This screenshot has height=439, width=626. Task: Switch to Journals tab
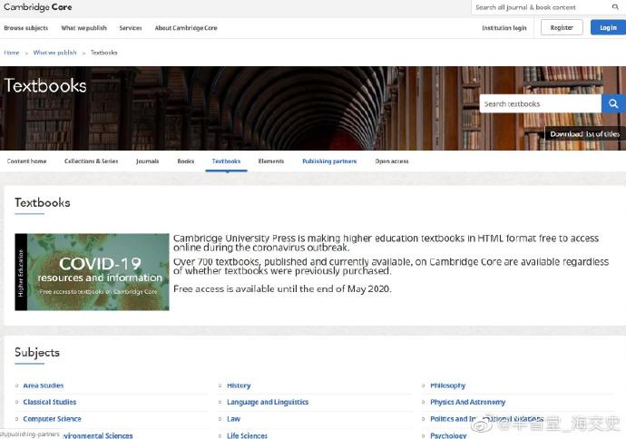coord(147,161)
